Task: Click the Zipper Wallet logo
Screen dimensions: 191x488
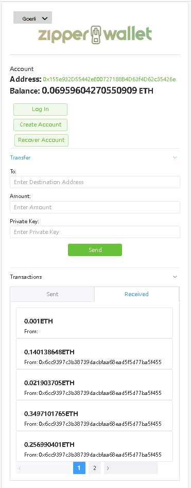Action: point(95,35)
